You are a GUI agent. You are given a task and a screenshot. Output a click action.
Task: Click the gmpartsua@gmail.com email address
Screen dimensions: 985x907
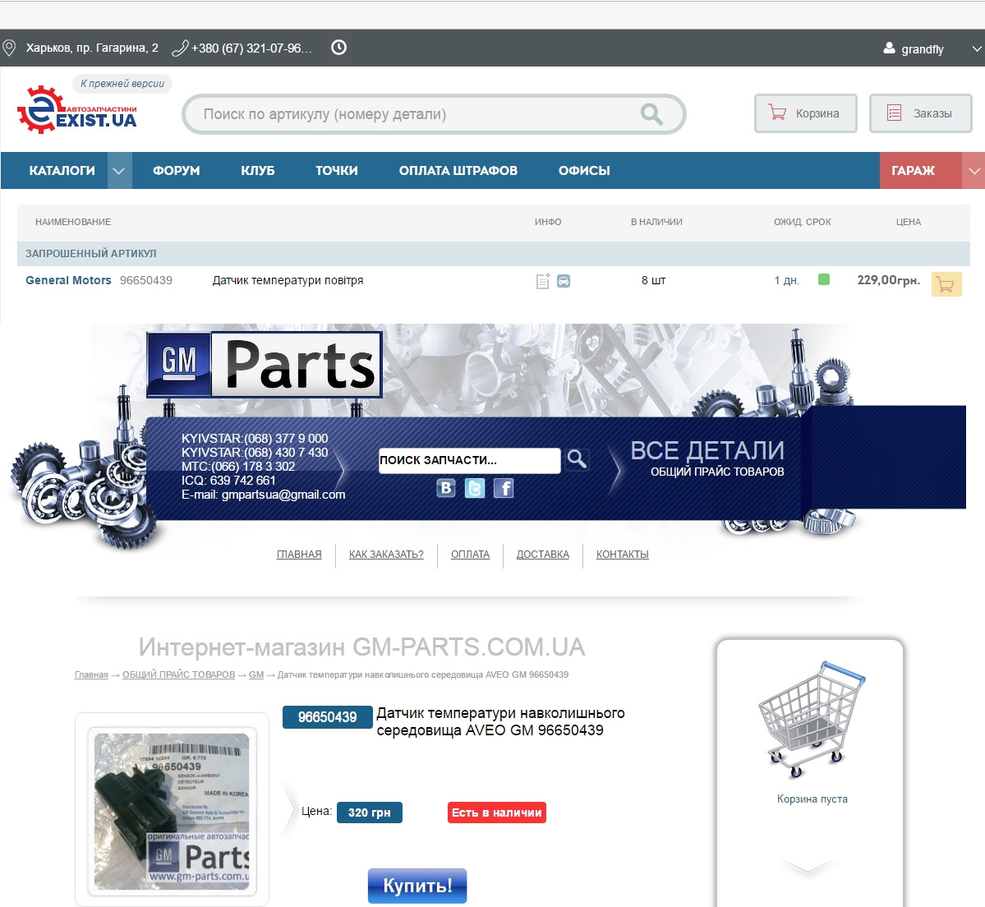283,495
